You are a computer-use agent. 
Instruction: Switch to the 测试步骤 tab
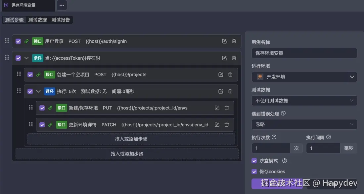click(x=14, y=20)
